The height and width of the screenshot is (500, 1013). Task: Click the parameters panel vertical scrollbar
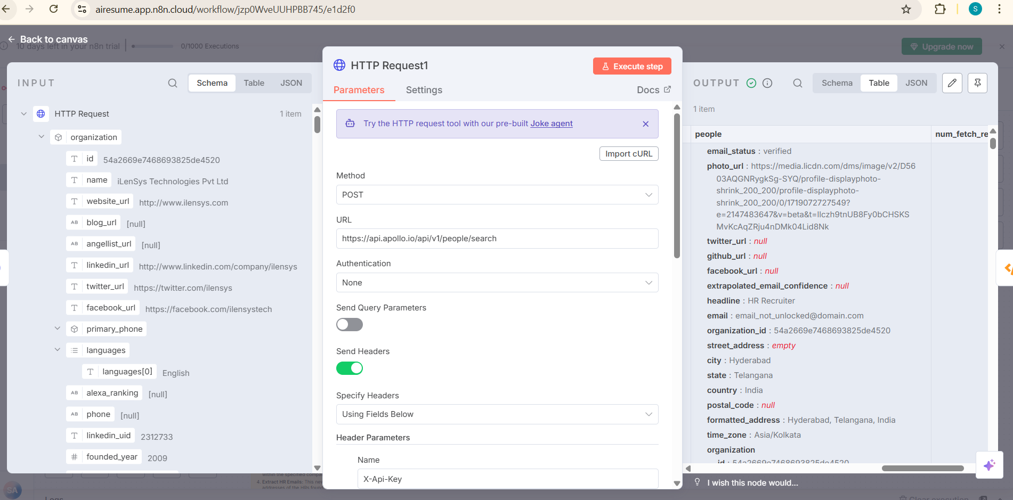point(677,186)
